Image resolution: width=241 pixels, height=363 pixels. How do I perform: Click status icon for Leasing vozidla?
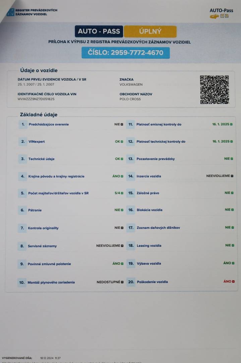(x=233, y=245)
